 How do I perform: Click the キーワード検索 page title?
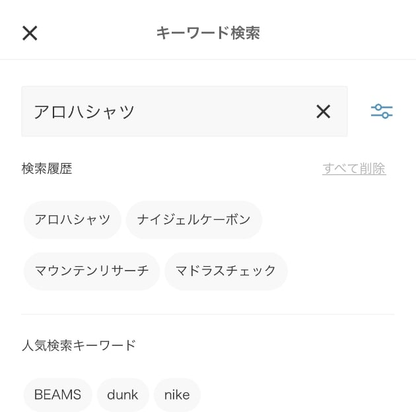point(208,33)
